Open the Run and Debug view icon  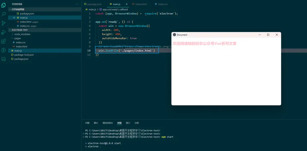coord(3,32)
